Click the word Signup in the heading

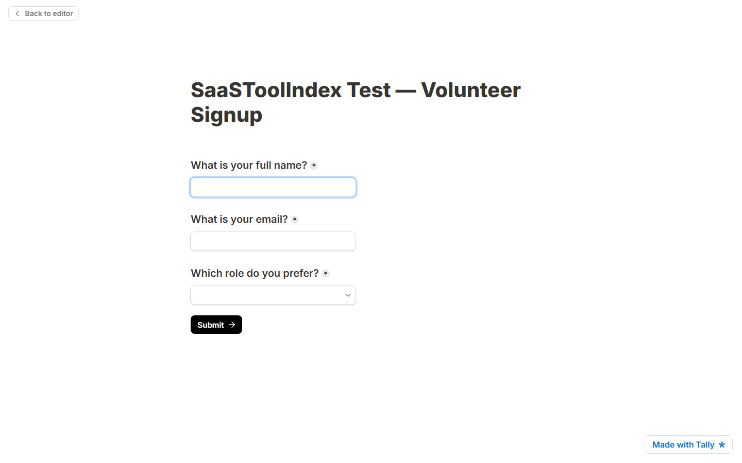click(227, 115)
